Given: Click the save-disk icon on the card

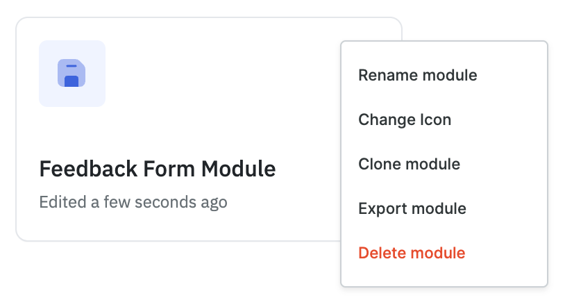Looking at the screenshot, I should (71, 74).
